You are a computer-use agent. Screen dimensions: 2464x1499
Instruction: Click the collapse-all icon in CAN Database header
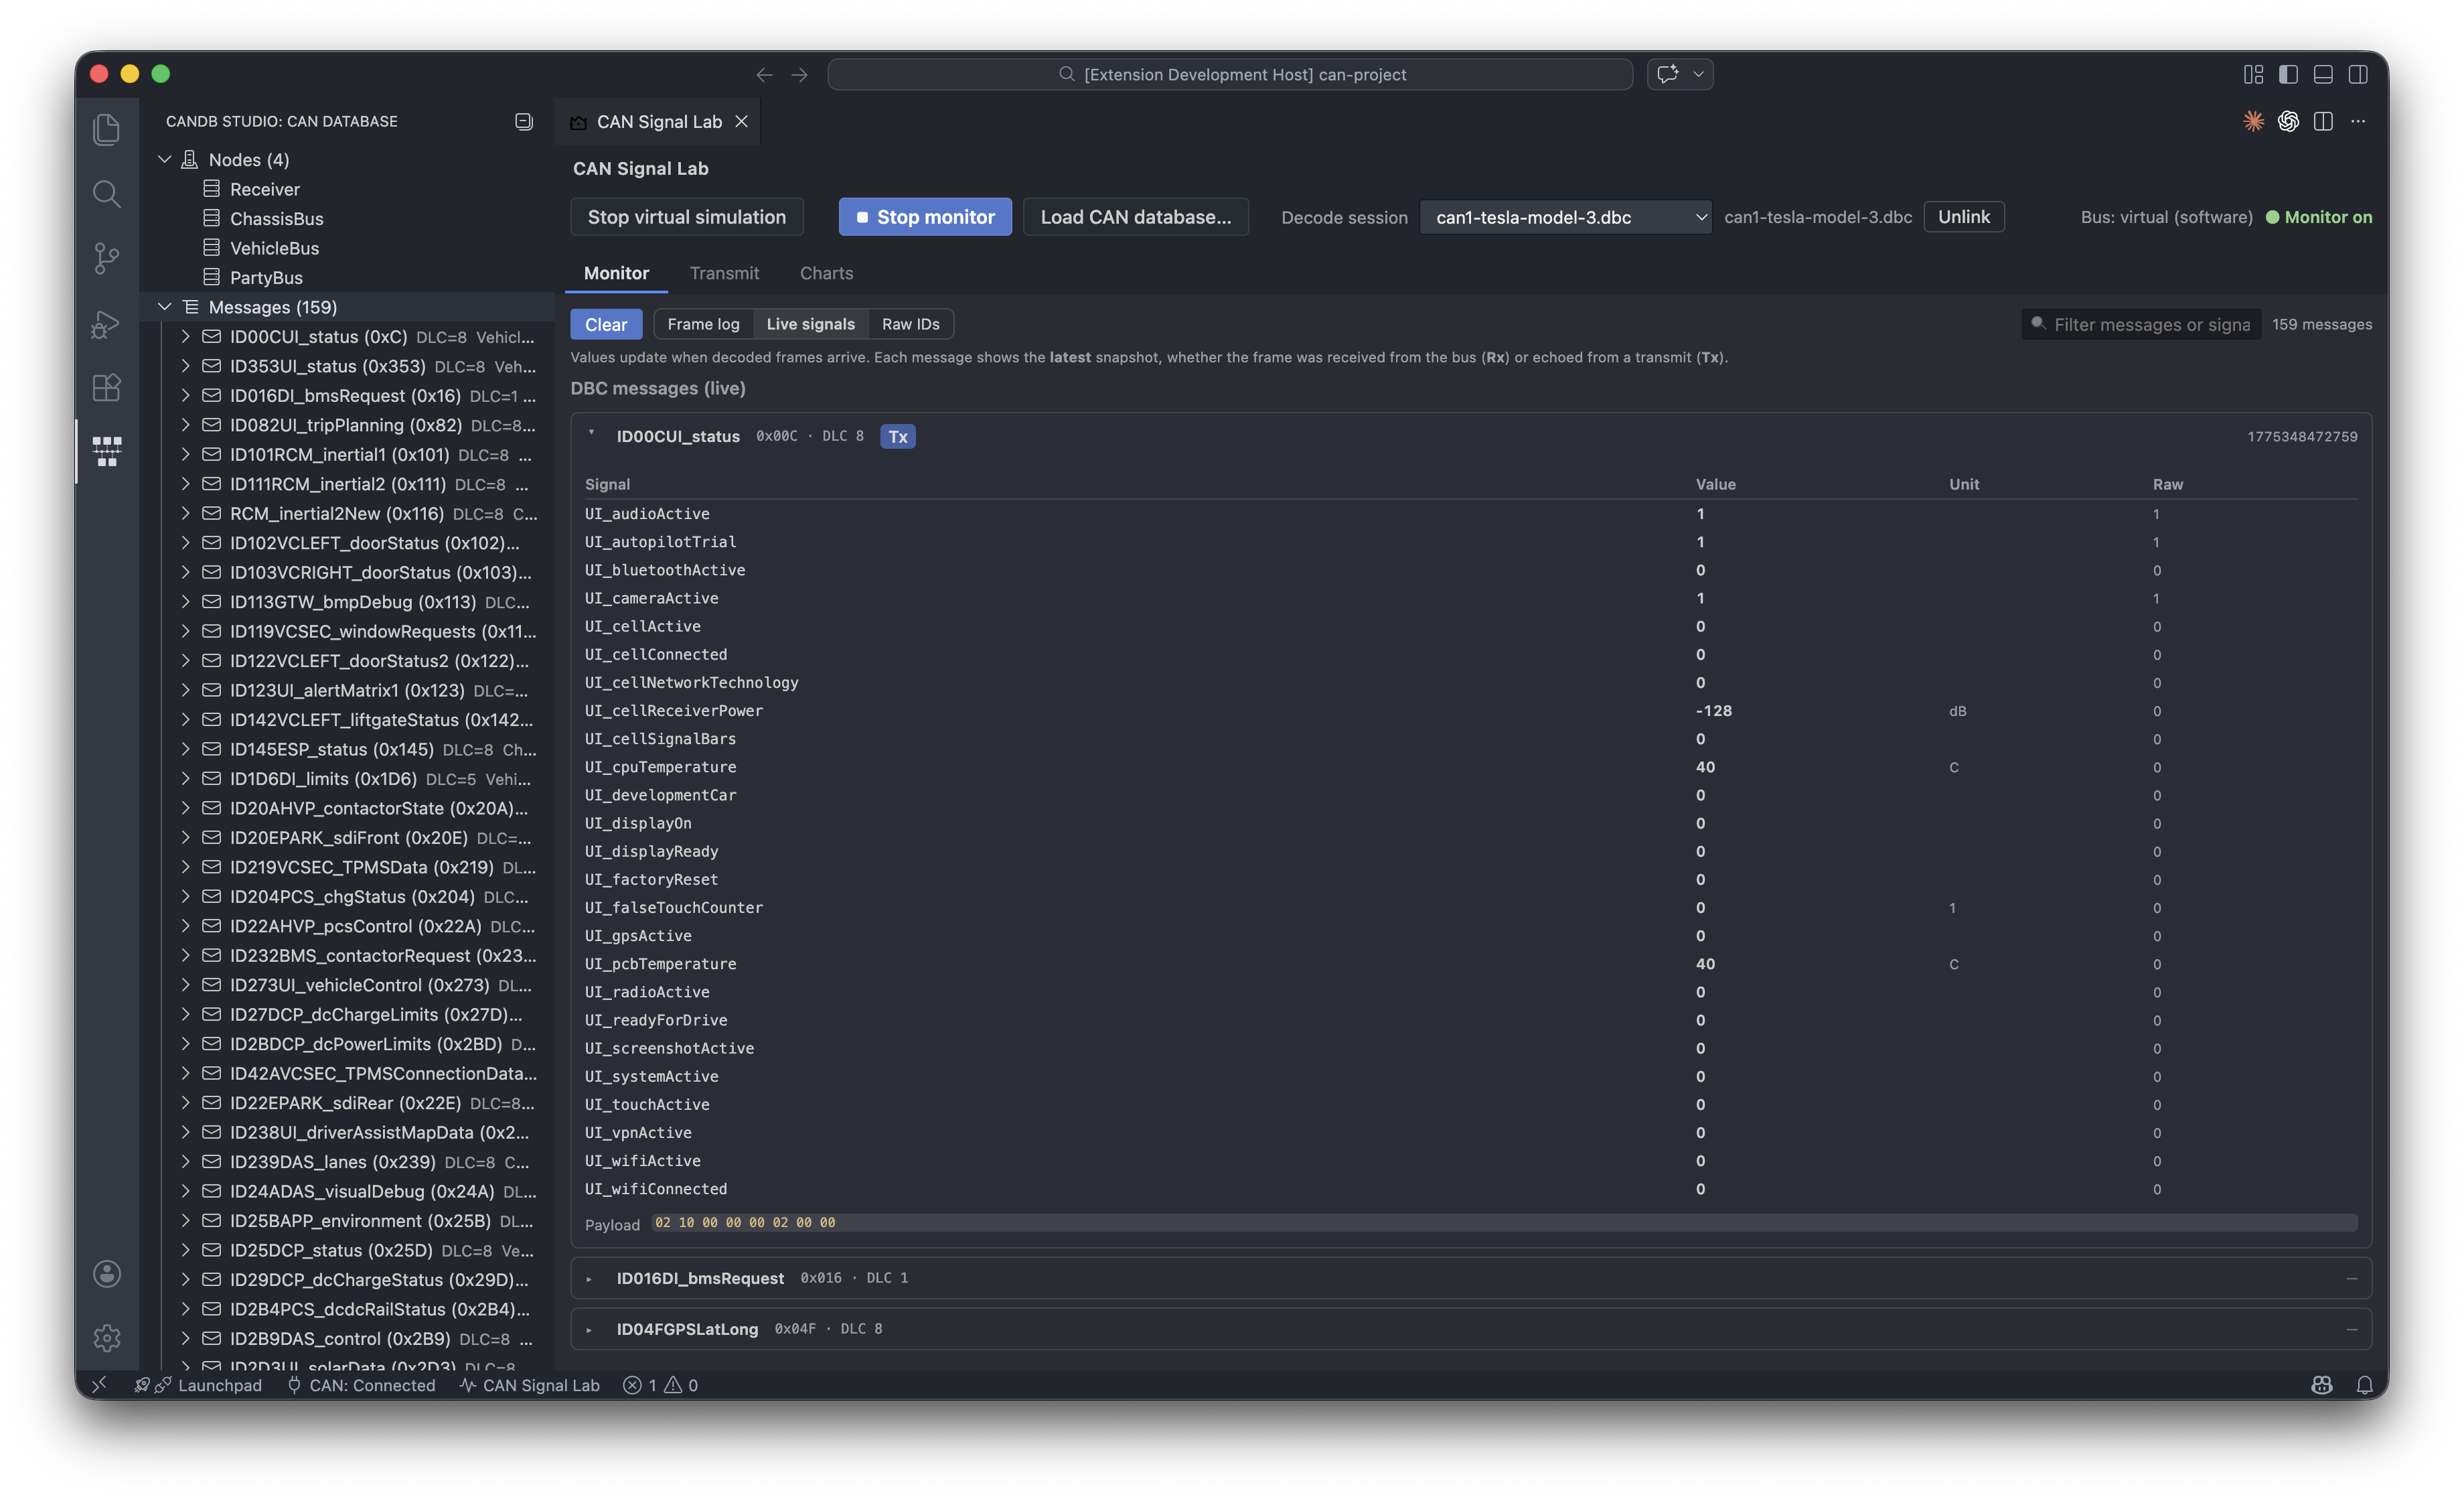coord(523,121)
